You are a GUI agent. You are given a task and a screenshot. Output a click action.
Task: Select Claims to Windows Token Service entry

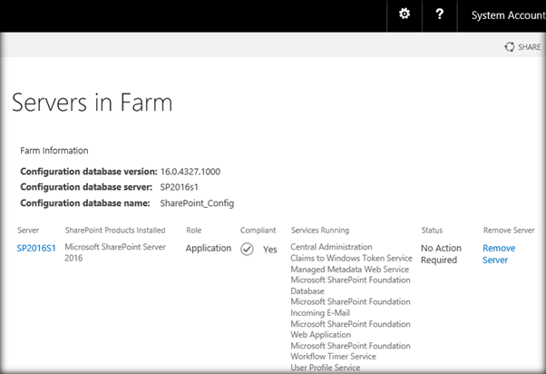pyautogui.click(x=351, y=258)
